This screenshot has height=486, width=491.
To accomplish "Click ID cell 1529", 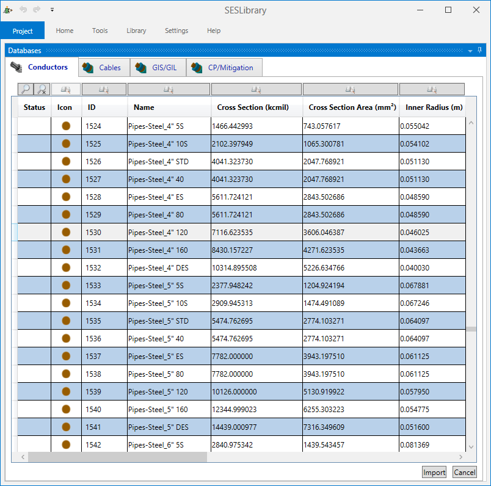I will point(104,214).
